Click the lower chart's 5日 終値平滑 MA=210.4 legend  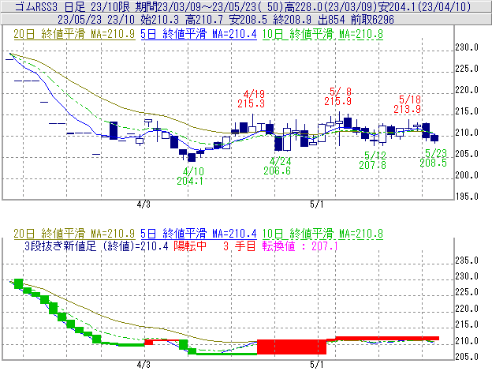[x=199, y=234]
